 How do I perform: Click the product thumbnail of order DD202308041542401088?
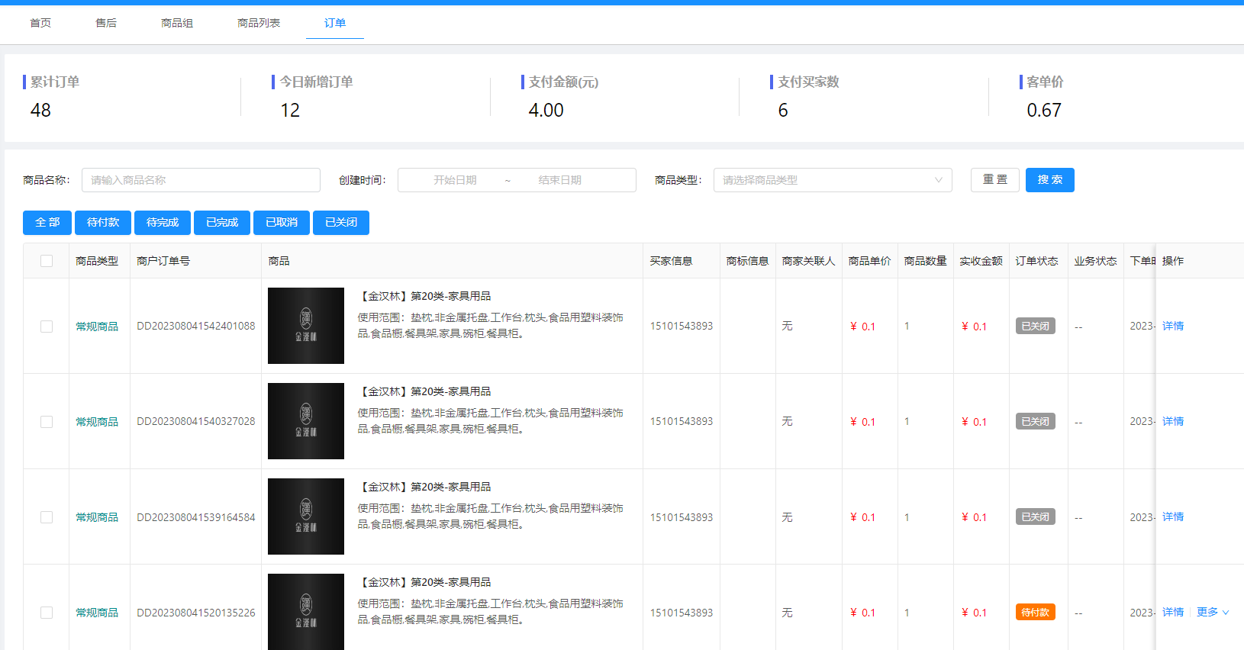pyautogui.click(x=306, y=326)
